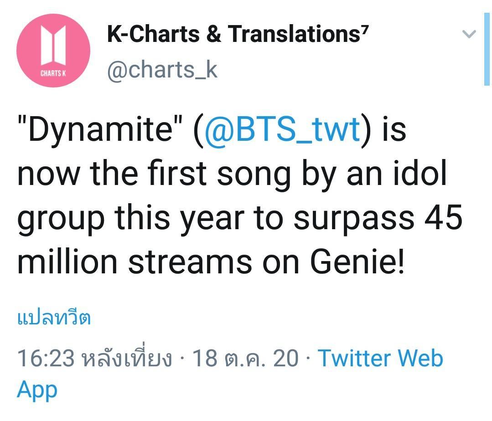Click the หลังเที่ยง time-of-day text

pos(126,359)
